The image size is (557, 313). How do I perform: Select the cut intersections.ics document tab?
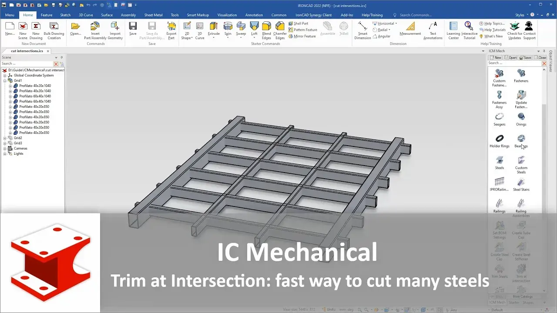(x=27, y=51)
